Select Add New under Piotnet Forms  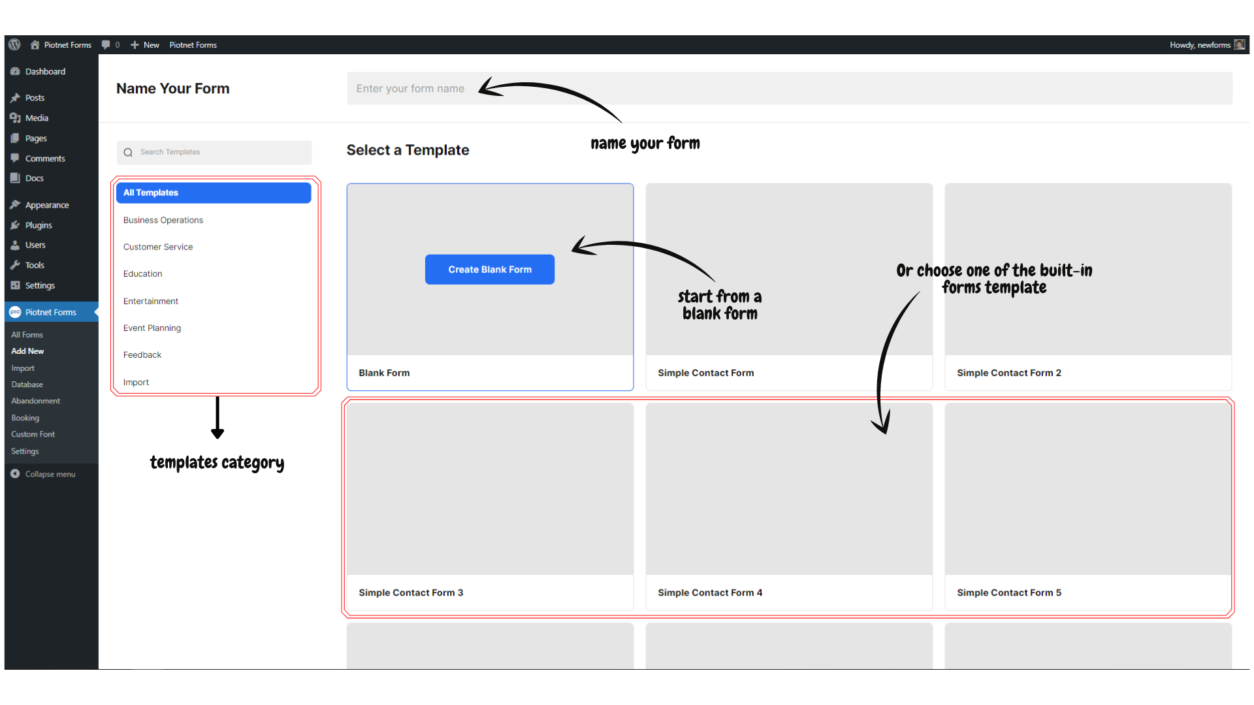click(27, 351)
